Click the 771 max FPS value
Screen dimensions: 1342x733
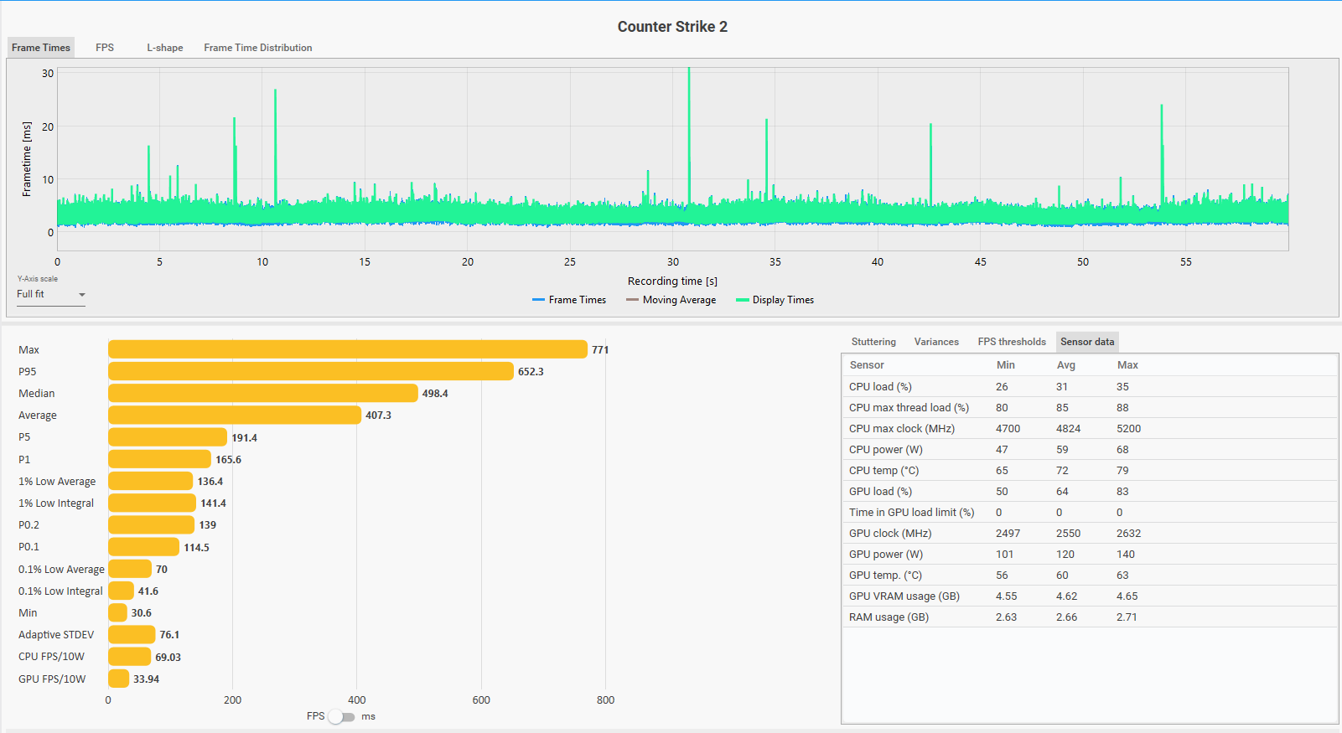point(600,350)
